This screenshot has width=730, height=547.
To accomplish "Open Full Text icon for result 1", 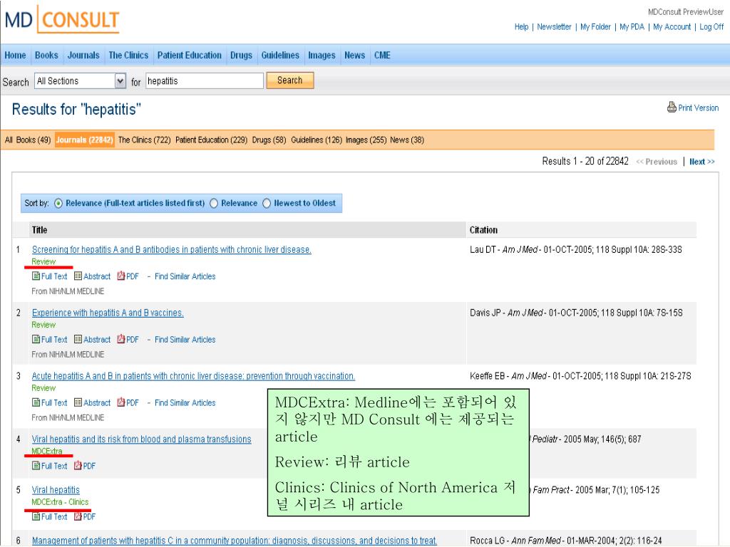I will [x=36, y=276].
